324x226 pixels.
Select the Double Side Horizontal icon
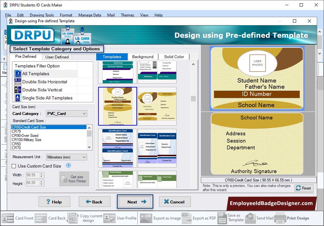pyautogui.click(x=18, y=82)
